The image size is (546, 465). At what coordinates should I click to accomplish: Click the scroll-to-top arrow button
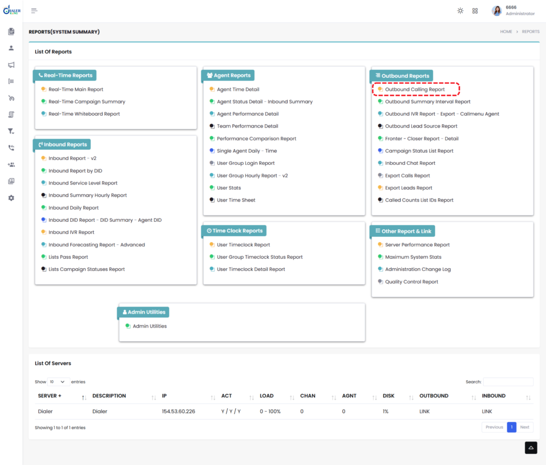click(531, 447)
